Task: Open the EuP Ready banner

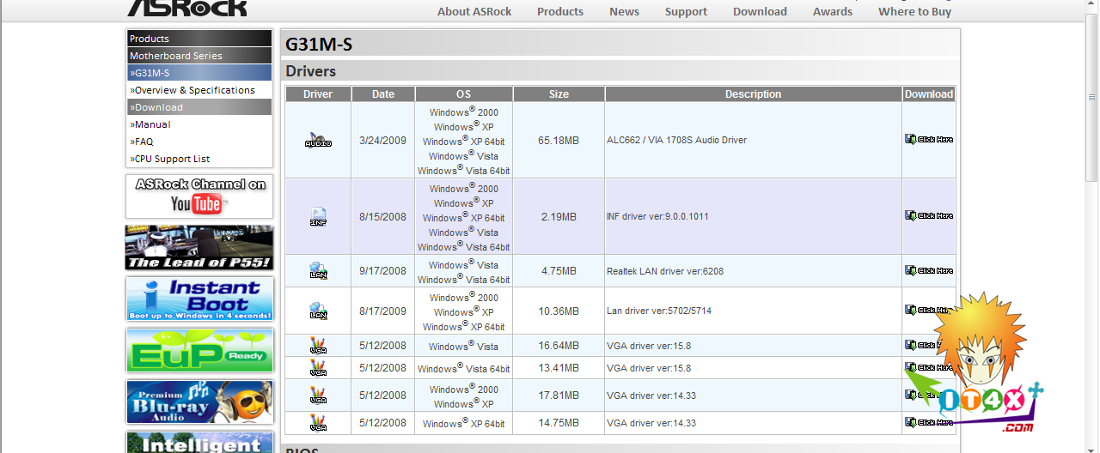Action: (x=199, y=351)
